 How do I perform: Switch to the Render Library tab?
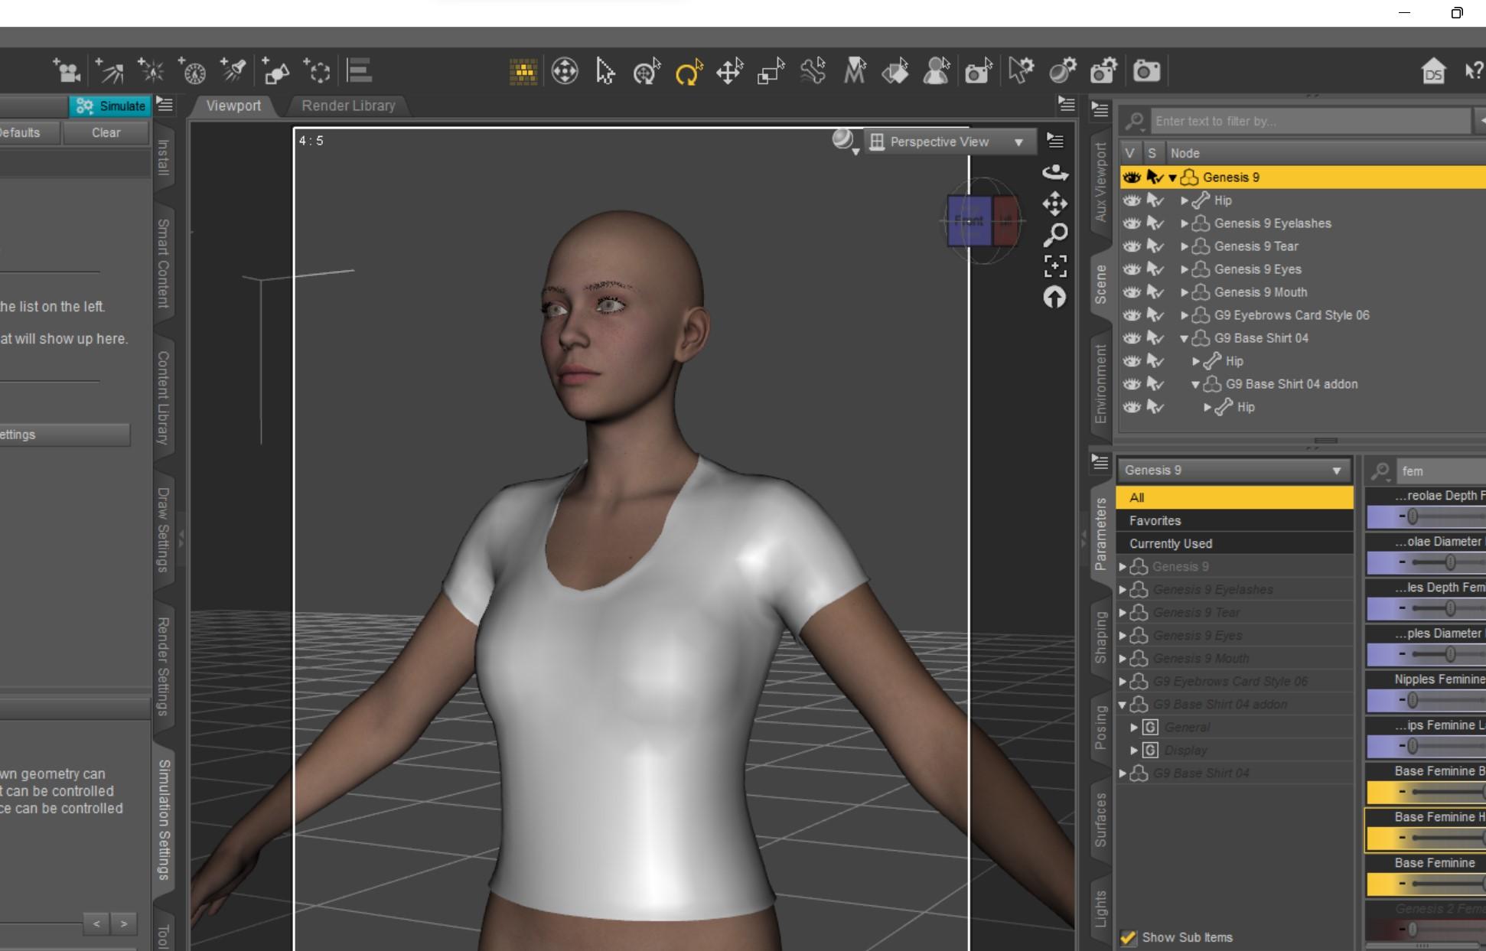coord(348,106)
